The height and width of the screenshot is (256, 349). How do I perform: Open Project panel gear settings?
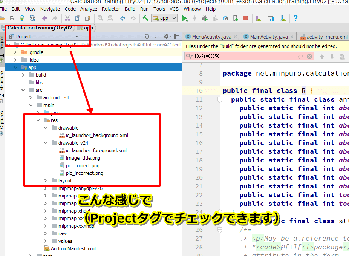point(167,36)
